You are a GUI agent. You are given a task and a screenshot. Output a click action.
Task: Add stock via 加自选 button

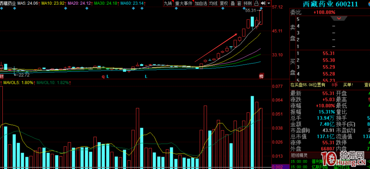click(x=201, y=3)
